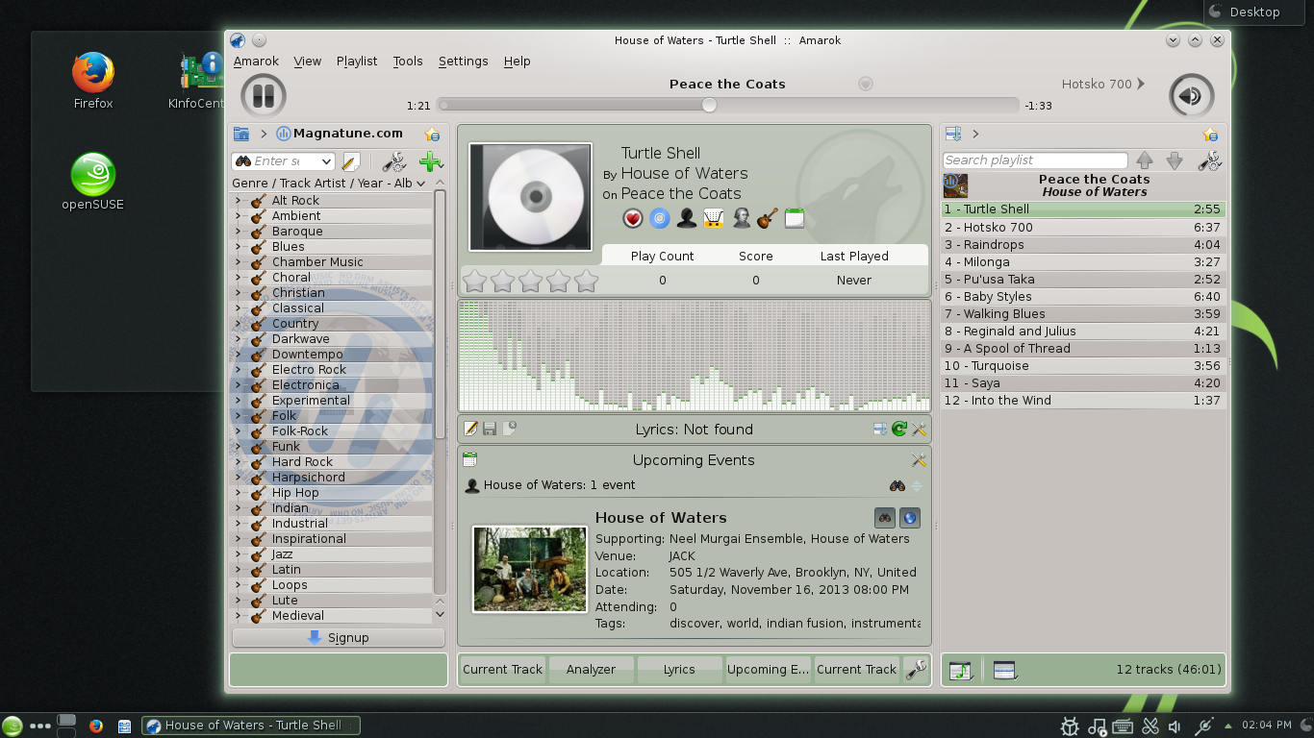Viewport: 1314px width, 738px height.
Task: Toggle mute with the speaker button
Action: point(1191,95)
